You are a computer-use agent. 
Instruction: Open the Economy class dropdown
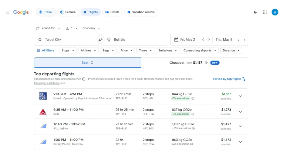91,28
